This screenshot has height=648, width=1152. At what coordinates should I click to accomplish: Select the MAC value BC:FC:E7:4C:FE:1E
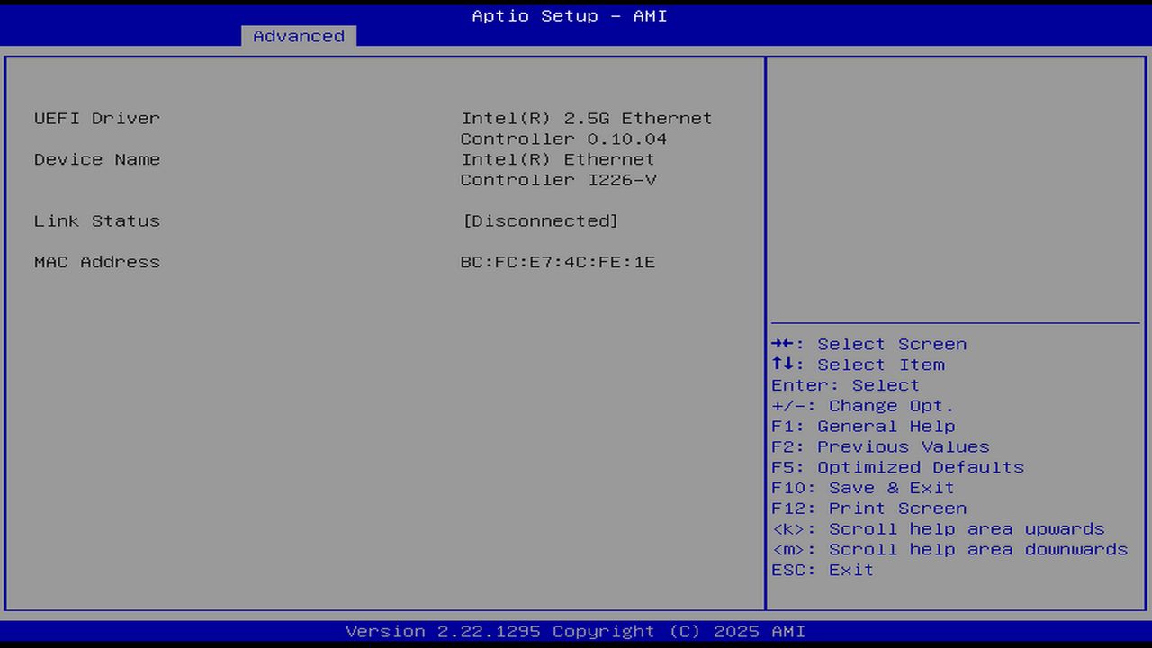pos(558,262)
